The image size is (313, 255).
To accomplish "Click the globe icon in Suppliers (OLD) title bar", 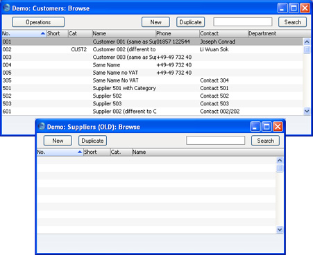I will pos(42,126).
